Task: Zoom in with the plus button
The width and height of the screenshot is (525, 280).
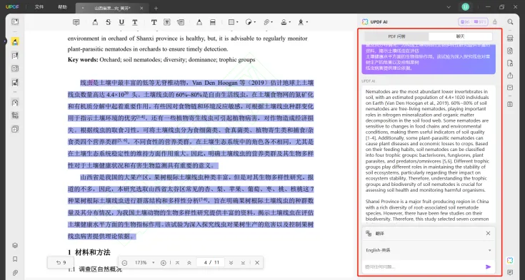Action: coord(164,263)
